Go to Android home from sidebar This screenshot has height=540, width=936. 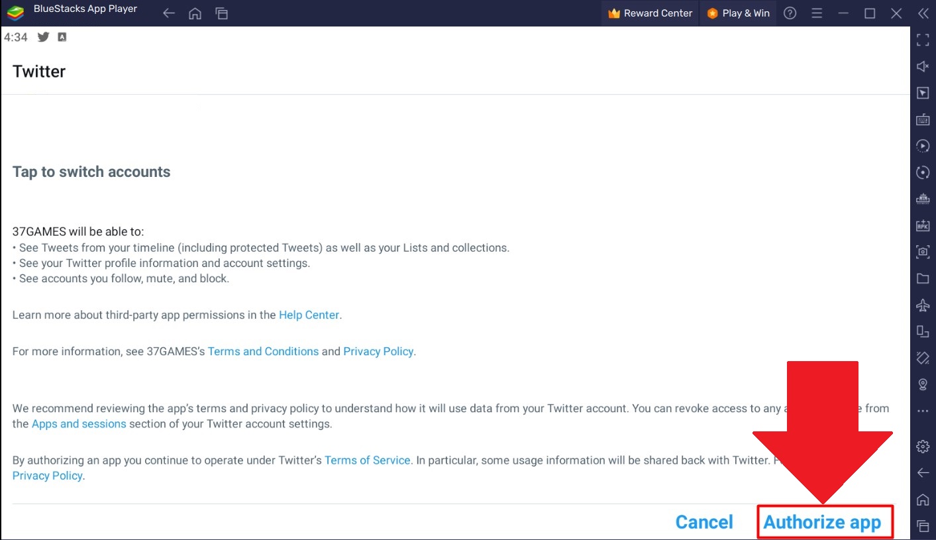[923, 500]
